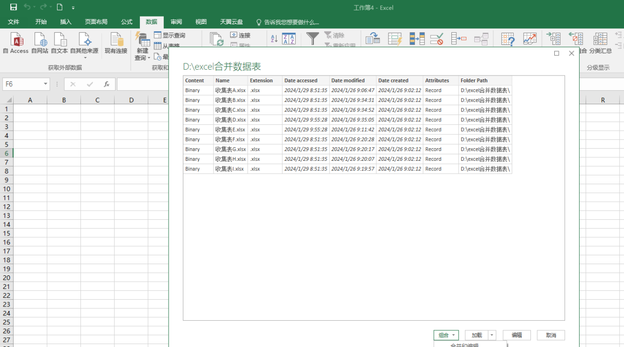
Task: Click the Tell Me lightbulb search box
Action: 288,22
